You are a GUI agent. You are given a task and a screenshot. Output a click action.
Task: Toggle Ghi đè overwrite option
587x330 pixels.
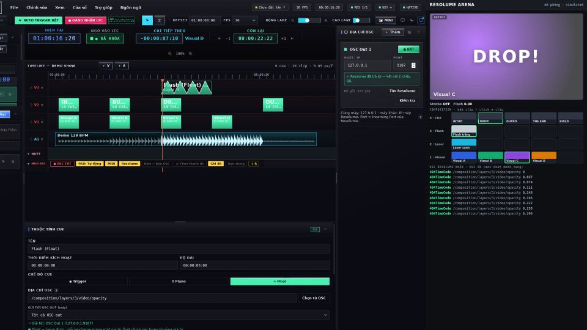(x=216, y=164)
